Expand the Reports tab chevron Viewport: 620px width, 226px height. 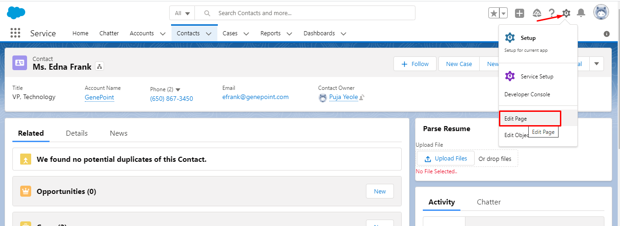tap(289, 33)
